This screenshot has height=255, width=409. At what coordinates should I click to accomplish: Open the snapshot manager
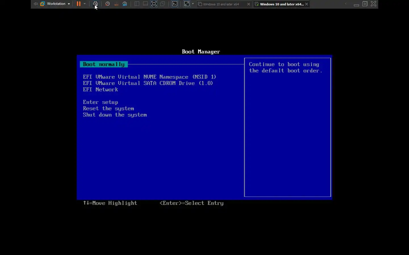(125, 4)
